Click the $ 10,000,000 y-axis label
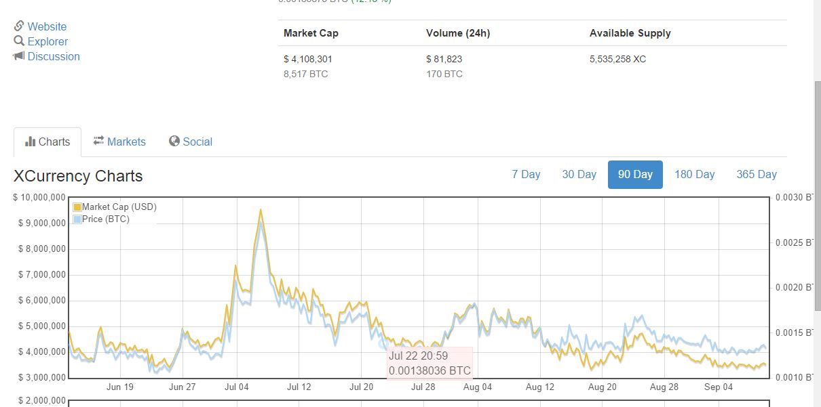Image resolution: width=821 pixels, height=407 pixels. pyautogui.click(x=39, y=197)
